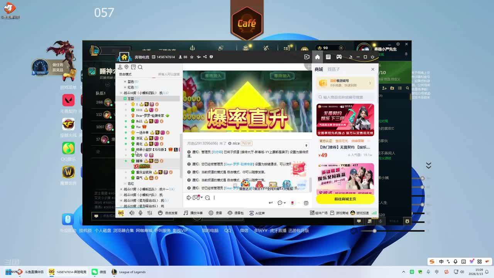Open the 无畏契约 product thumbnail
494x278 pixels.
(345, 120)
